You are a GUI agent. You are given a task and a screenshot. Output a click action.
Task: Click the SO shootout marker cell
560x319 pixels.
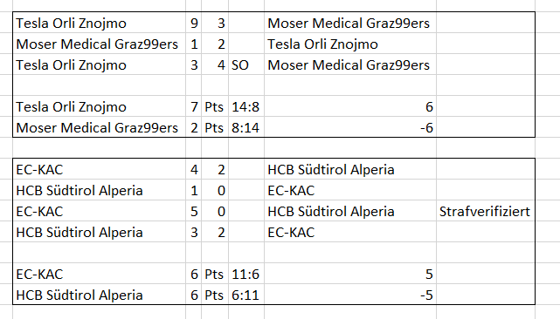246,64
